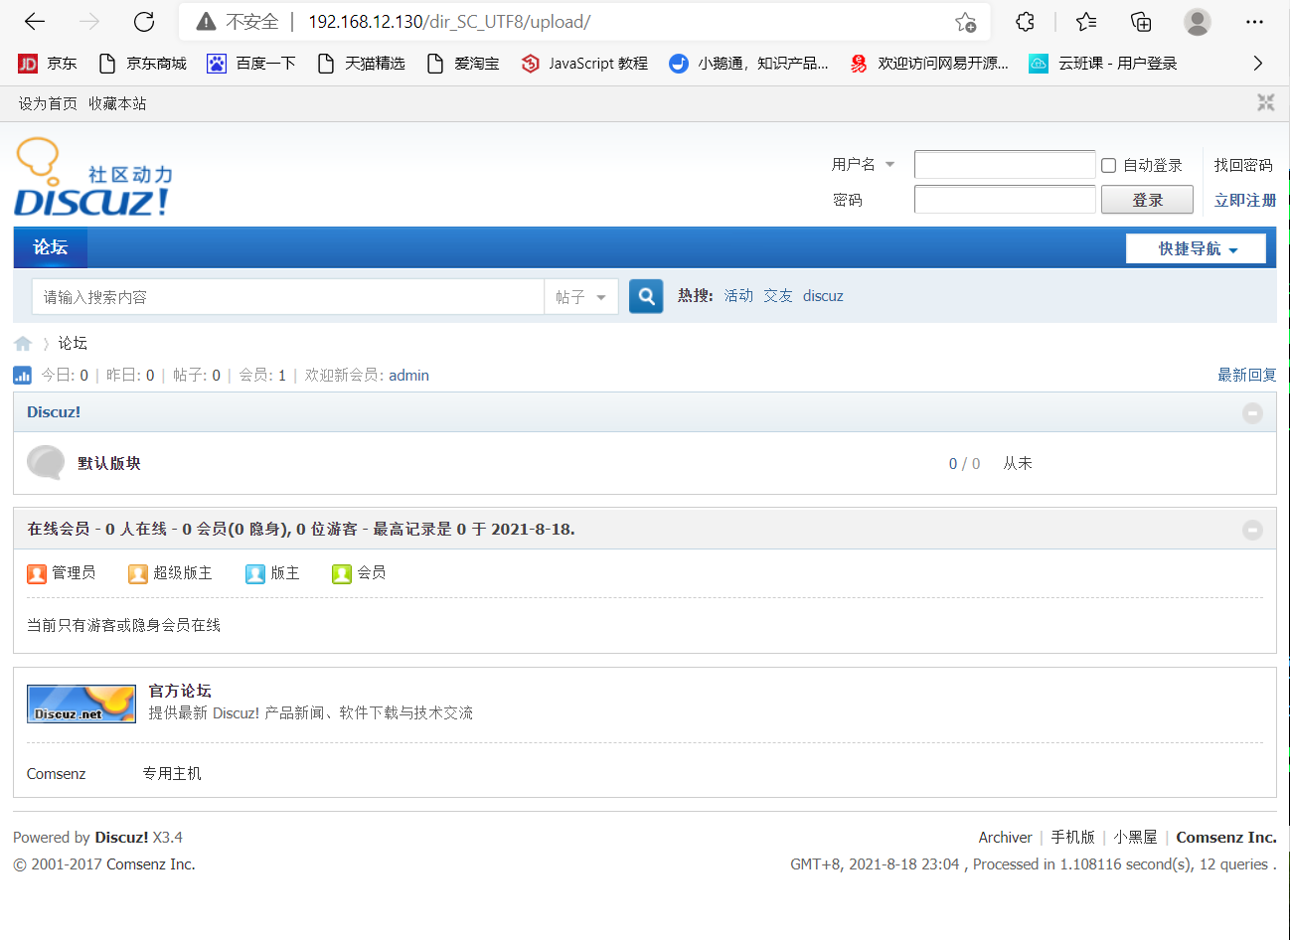The height and width of the screenshot is (940, 1290).
Task: Open the 找回密码 link
Action: tap(1243, 165)
